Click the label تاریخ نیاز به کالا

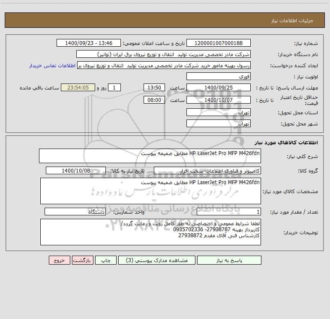(x=128, y=171)
